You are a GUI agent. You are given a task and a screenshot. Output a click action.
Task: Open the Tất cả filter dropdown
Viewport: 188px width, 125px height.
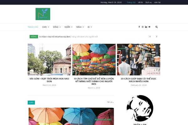[x=110, y=102]
